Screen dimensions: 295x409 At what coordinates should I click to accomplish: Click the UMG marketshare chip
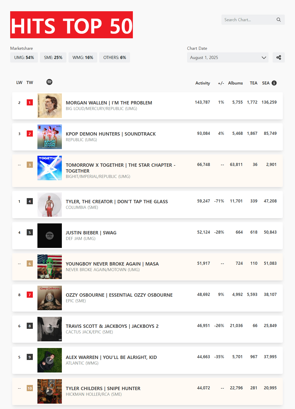tap(24, 57)
